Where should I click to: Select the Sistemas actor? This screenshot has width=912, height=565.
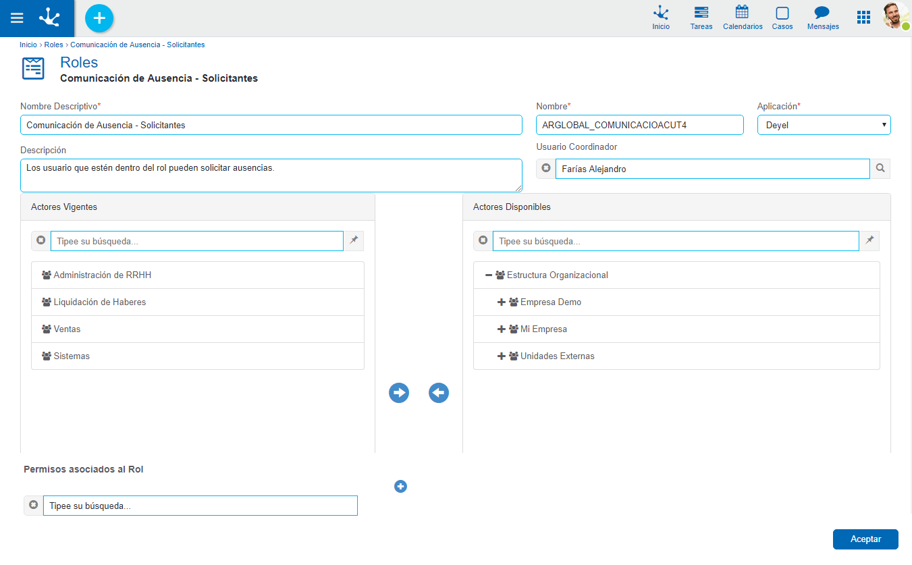pos(198,356)
